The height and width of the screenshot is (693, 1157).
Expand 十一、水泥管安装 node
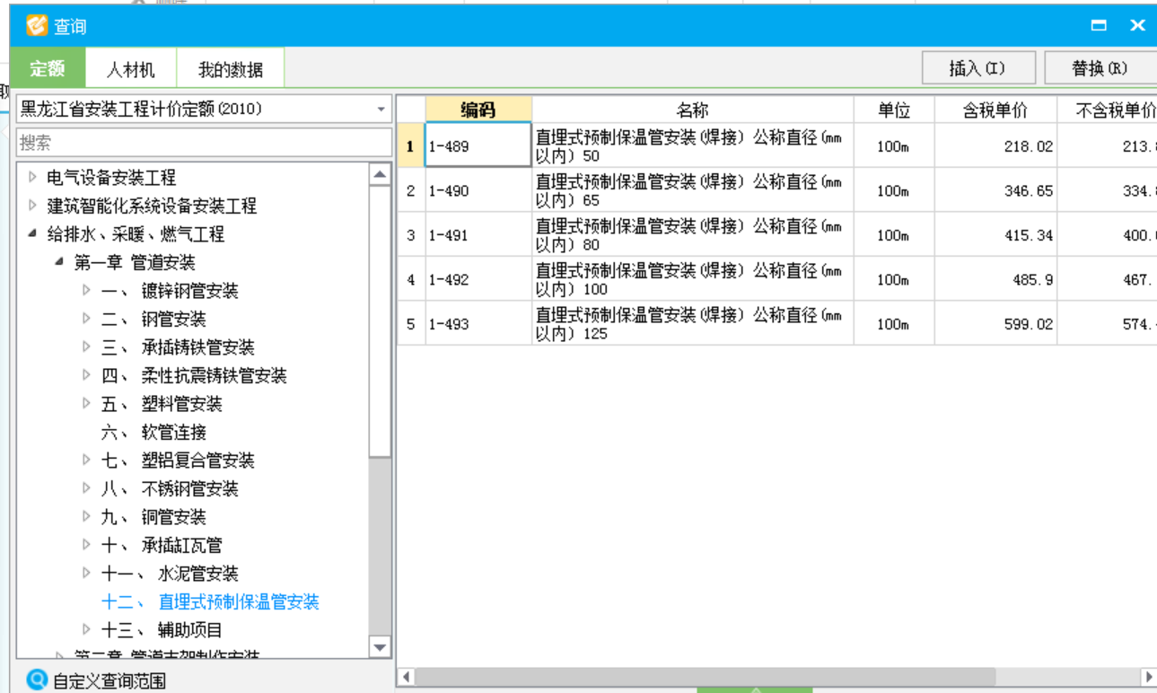[86, 573]
